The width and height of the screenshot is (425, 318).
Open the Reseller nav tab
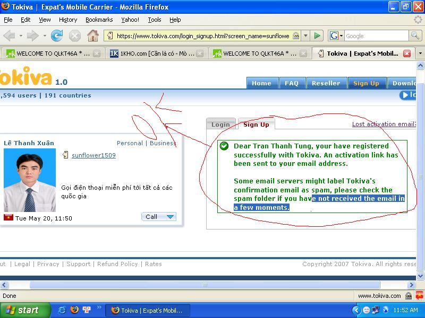pyautogui.click(x=326, y=83)
